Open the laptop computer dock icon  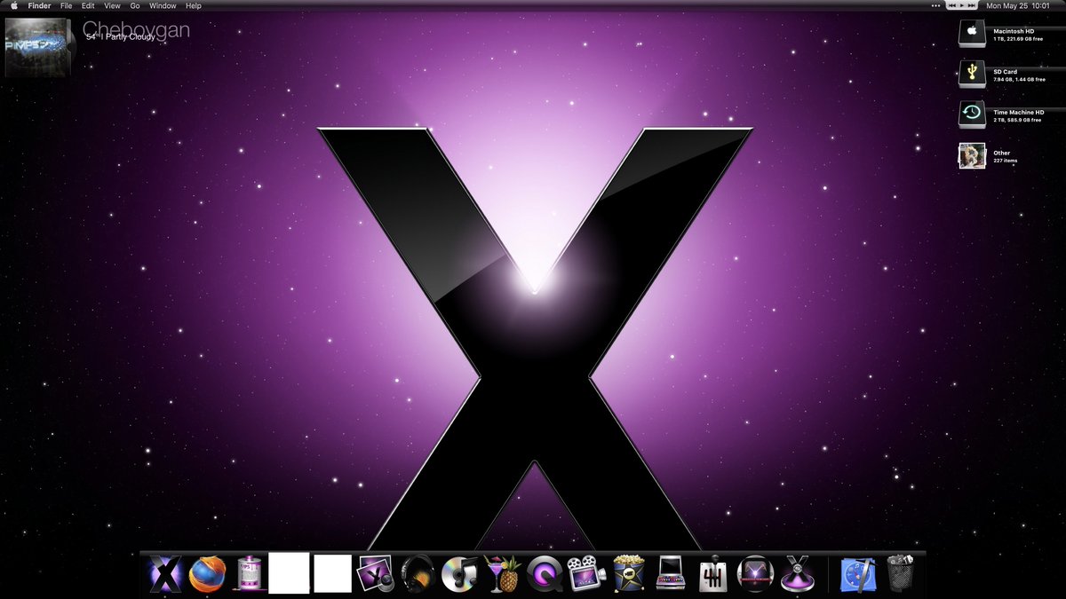(x=670, y=573)
